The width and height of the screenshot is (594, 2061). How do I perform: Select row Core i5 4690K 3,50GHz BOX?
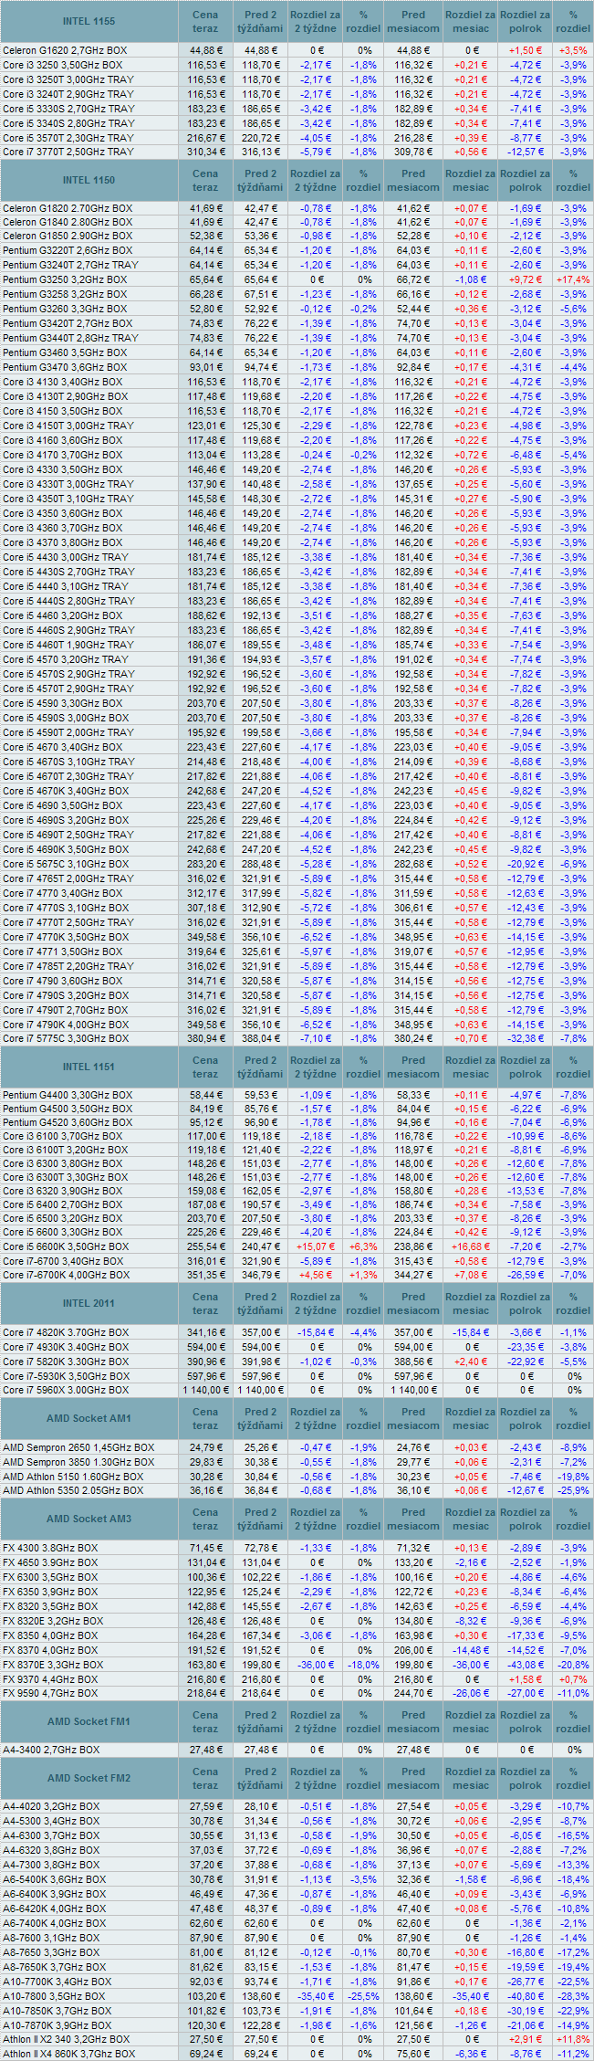click(x=297, y=849)
